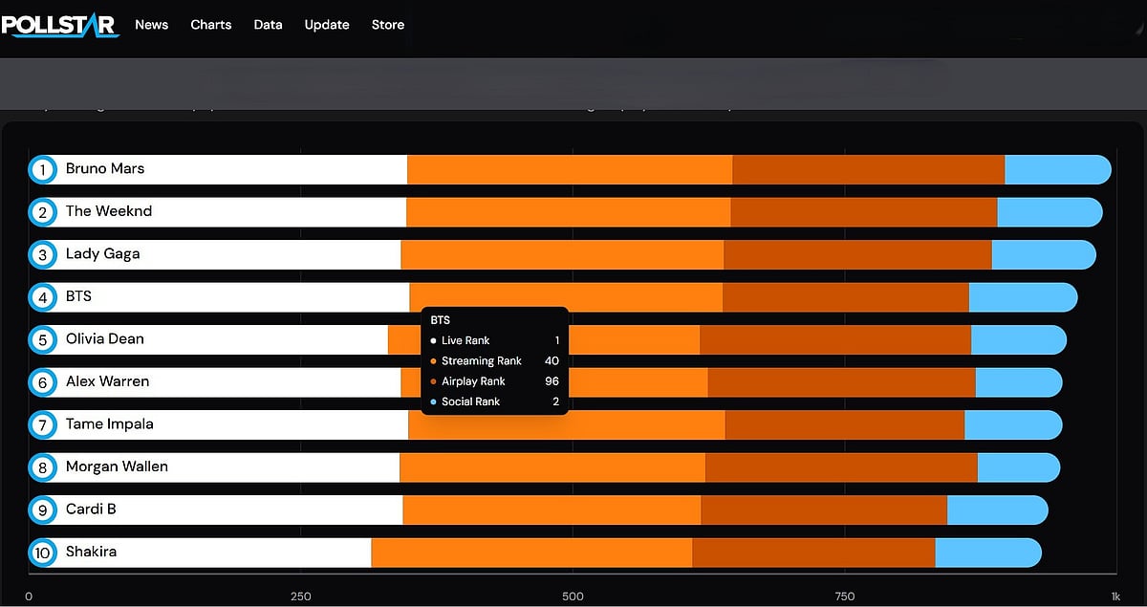1147x607 pixels.
Task: Select the Morgan Wallen artist name
Action: point(117,466)
